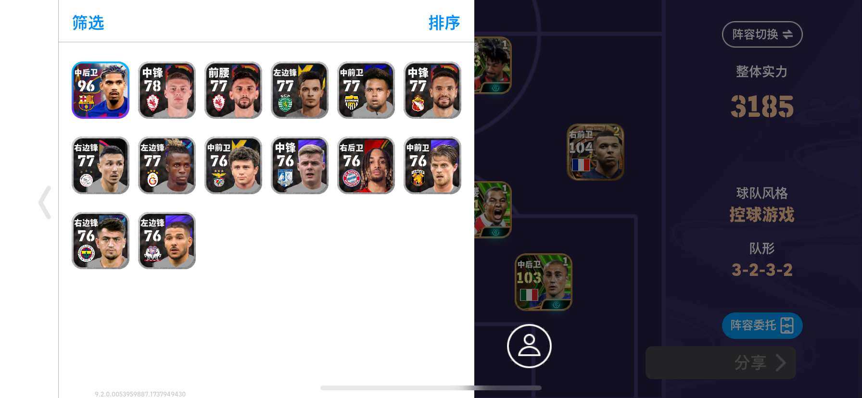The image size is (862, 398).
Task: Click the horizontal scrollbar at the bottom
Action: point(431,388)
